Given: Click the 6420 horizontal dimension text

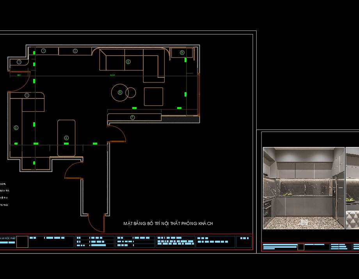Looking at the screenshot, I should (112, 75).
